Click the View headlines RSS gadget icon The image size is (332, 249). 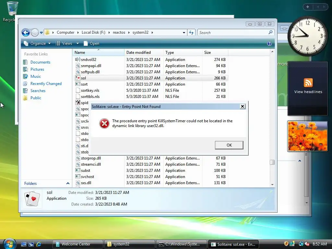pos(308,83)
